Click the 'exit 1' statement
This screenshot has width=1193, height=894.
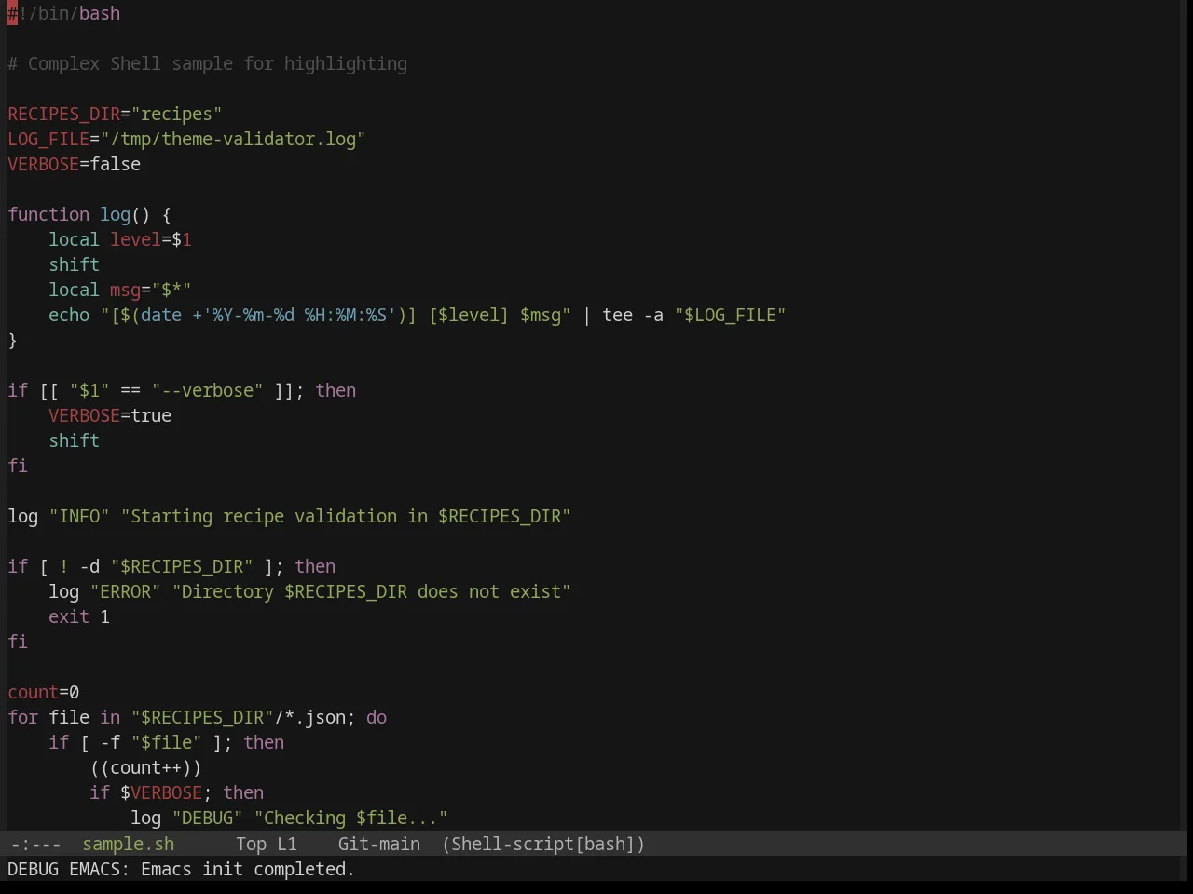coord(79,616)
